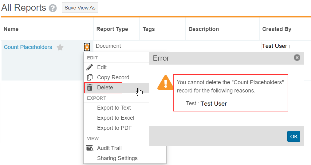Click the Created By column header

277,29
